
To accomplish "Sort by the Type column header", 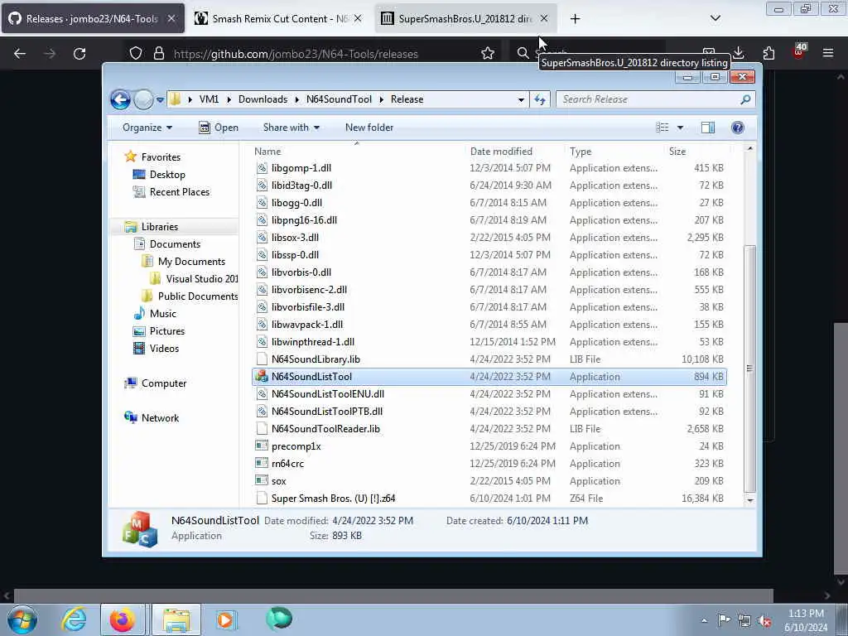I will (x=581, y=152).
